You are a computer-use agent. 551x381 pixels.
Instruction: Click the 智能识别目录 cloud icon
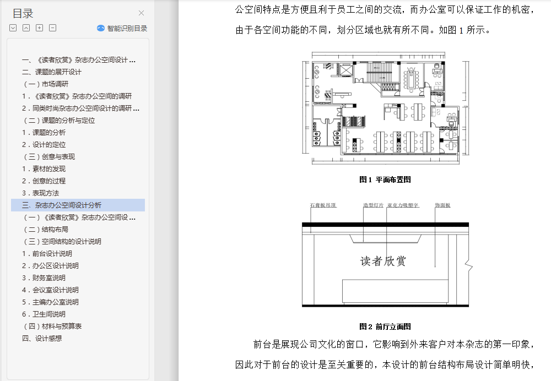click(101, 29)
